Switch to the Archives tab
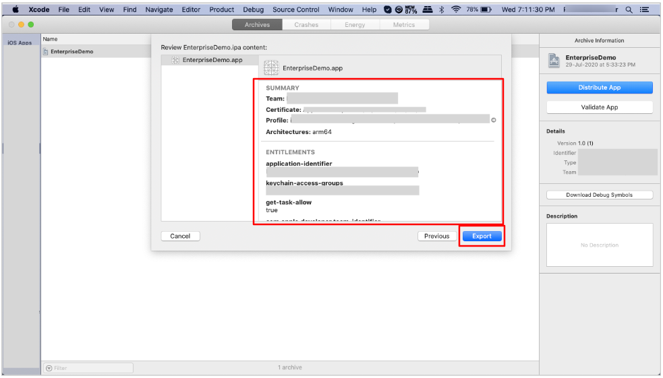This screenshot has height=378, width=663. (257, 25)
